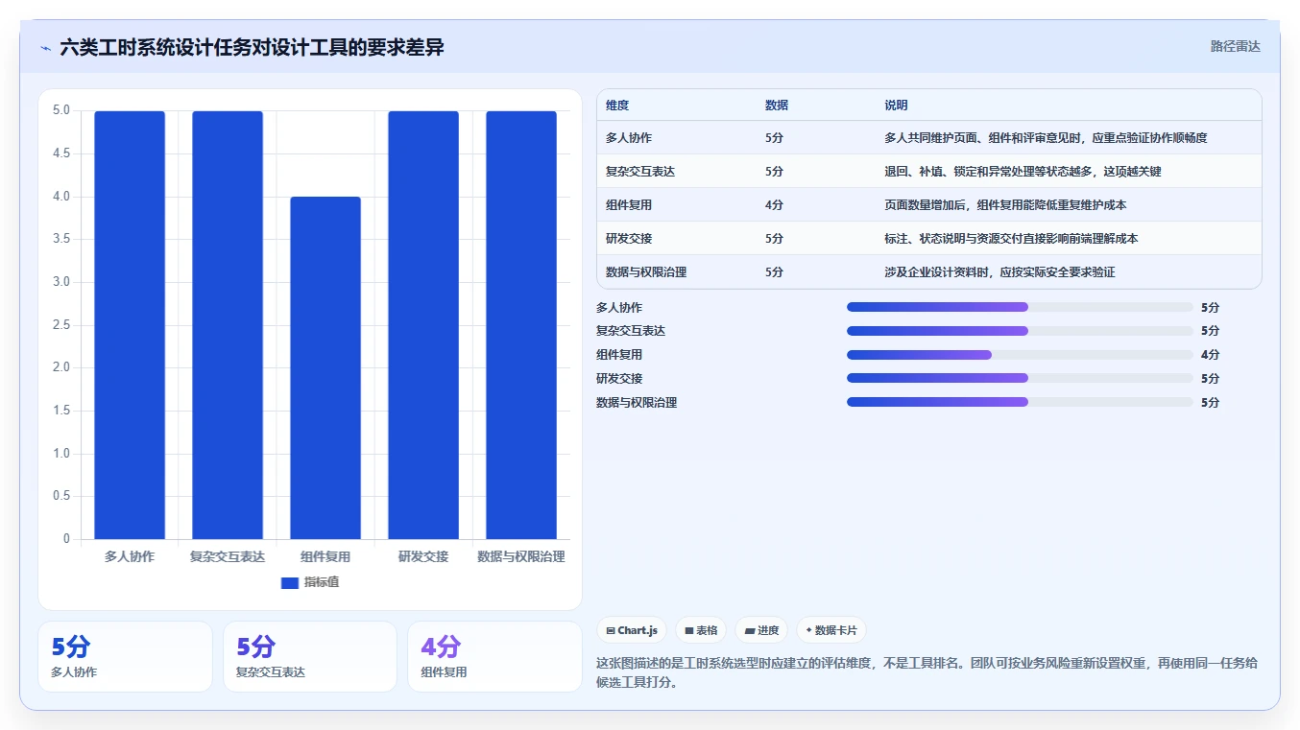The image size is (1300, 730).
Task: Click the 多人协作 label on the chart's x-axis
Action: pos(130,556)
